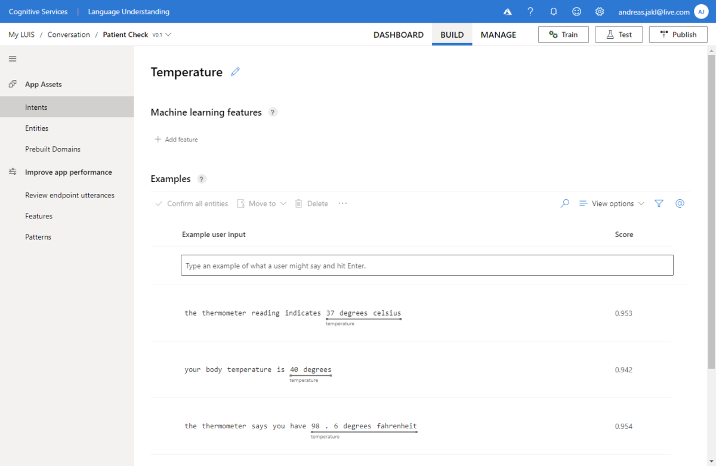The image size is (716, 466).
Task: Click the @ entity palette icon
Action: point(680,203)
